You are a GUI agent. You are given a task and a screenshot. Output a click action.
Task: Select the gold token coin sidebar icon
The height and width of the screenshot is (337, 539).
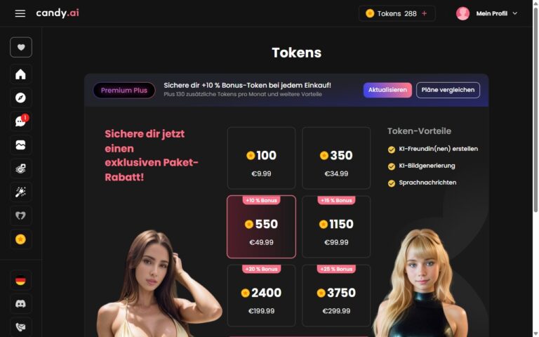click(x=20, y=239)
